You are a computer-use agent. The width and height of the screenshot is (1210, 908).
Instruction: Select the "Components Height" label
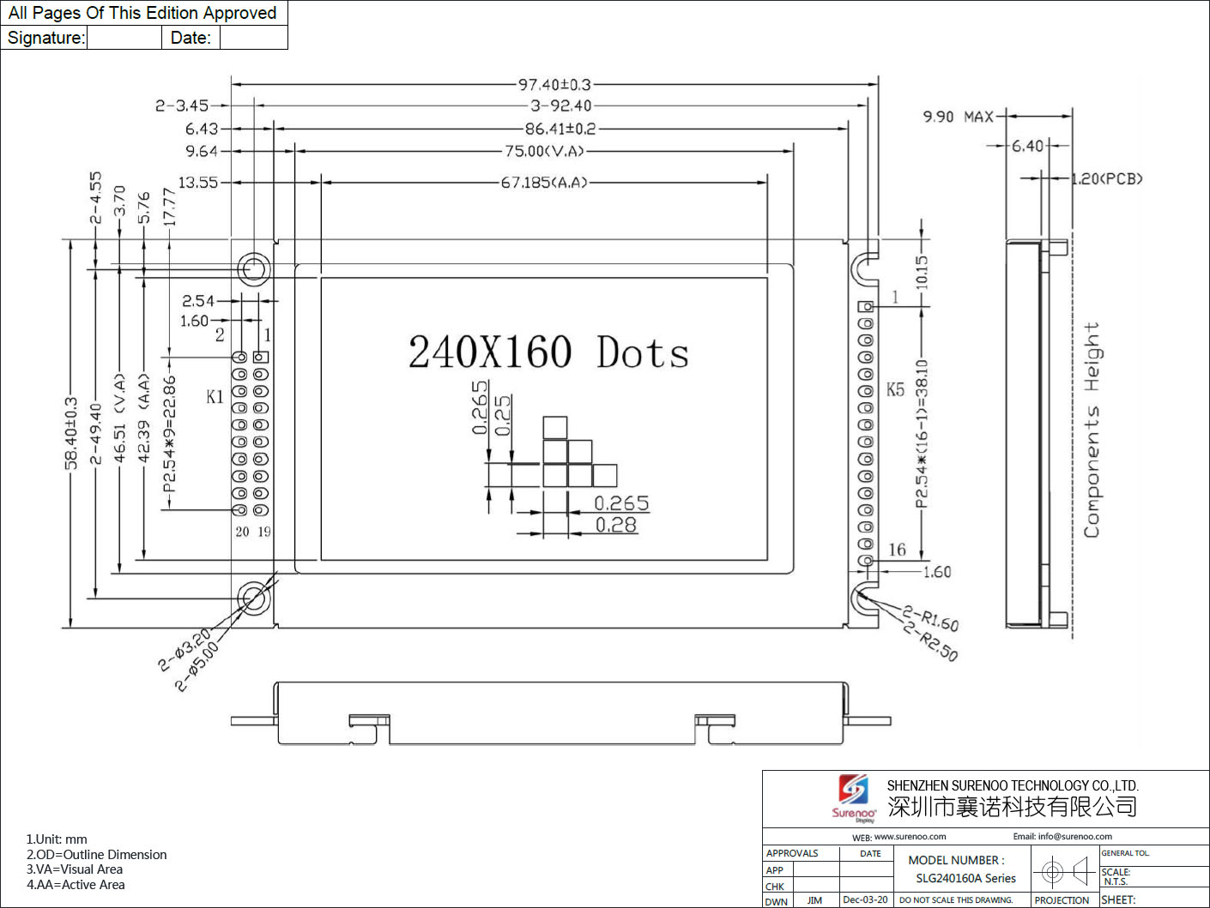pos(1092,430)
